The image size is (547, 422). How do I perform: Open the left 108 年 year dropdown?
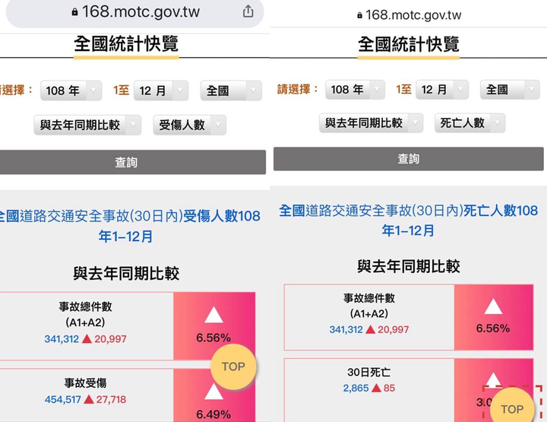tap(71, 90)
